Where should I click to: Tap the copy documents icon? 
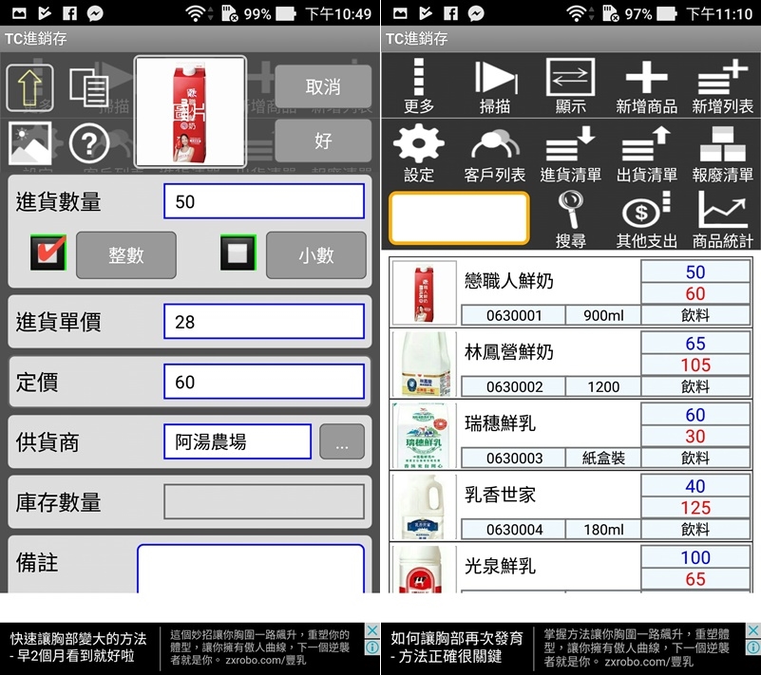tap(88, 87)
